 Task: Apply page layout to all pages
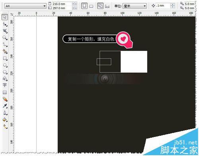point(100,6)
